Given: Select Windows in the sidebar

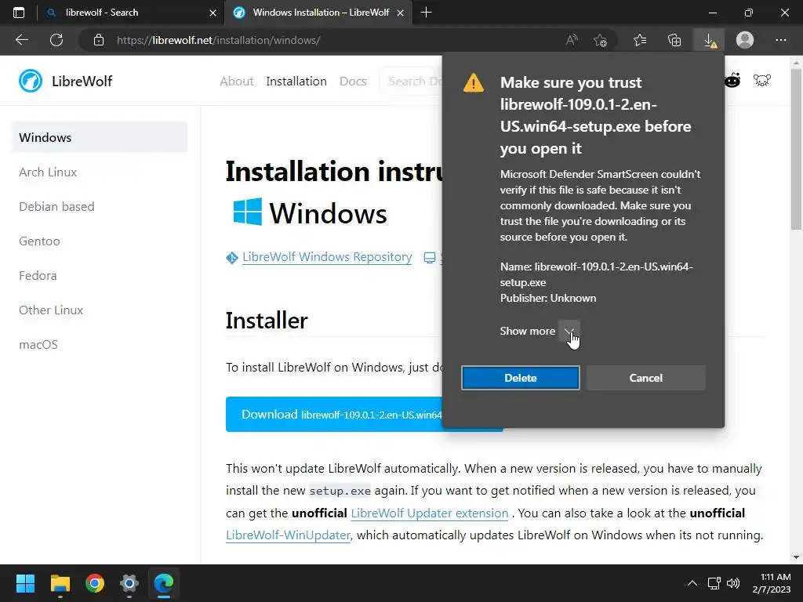Looking at the screenshot, I should click(100, 137).
